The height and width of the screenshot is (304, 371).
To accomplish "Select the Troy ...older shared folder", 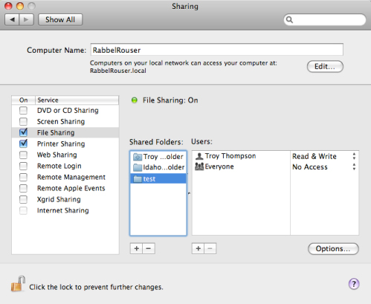I will coord(158,157).
